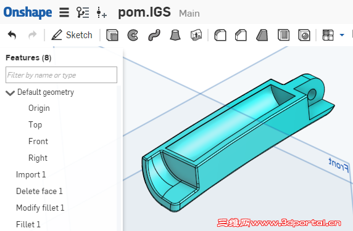This screenshot has height=231, width=353.
Task: Click the pom.IGS document title
Action: tap(144, 12)
